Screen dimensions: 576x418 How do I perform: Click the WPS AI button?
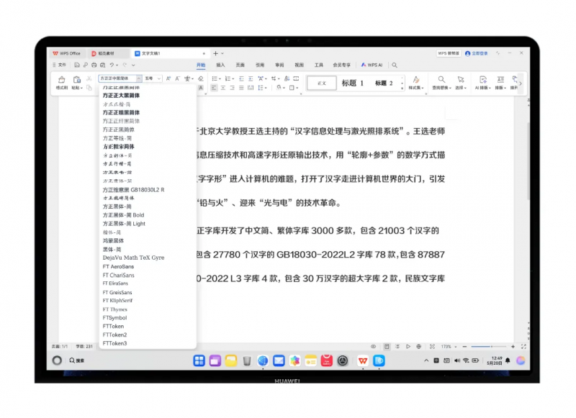(x=372, y=65)
